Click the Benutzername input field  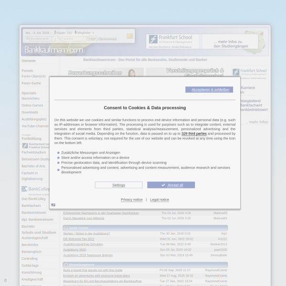click(x=43, y=39)
